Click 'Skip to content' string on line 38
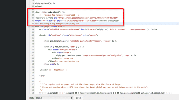Image resolution: width=179 pixels, height=100 pixels. 117,29
